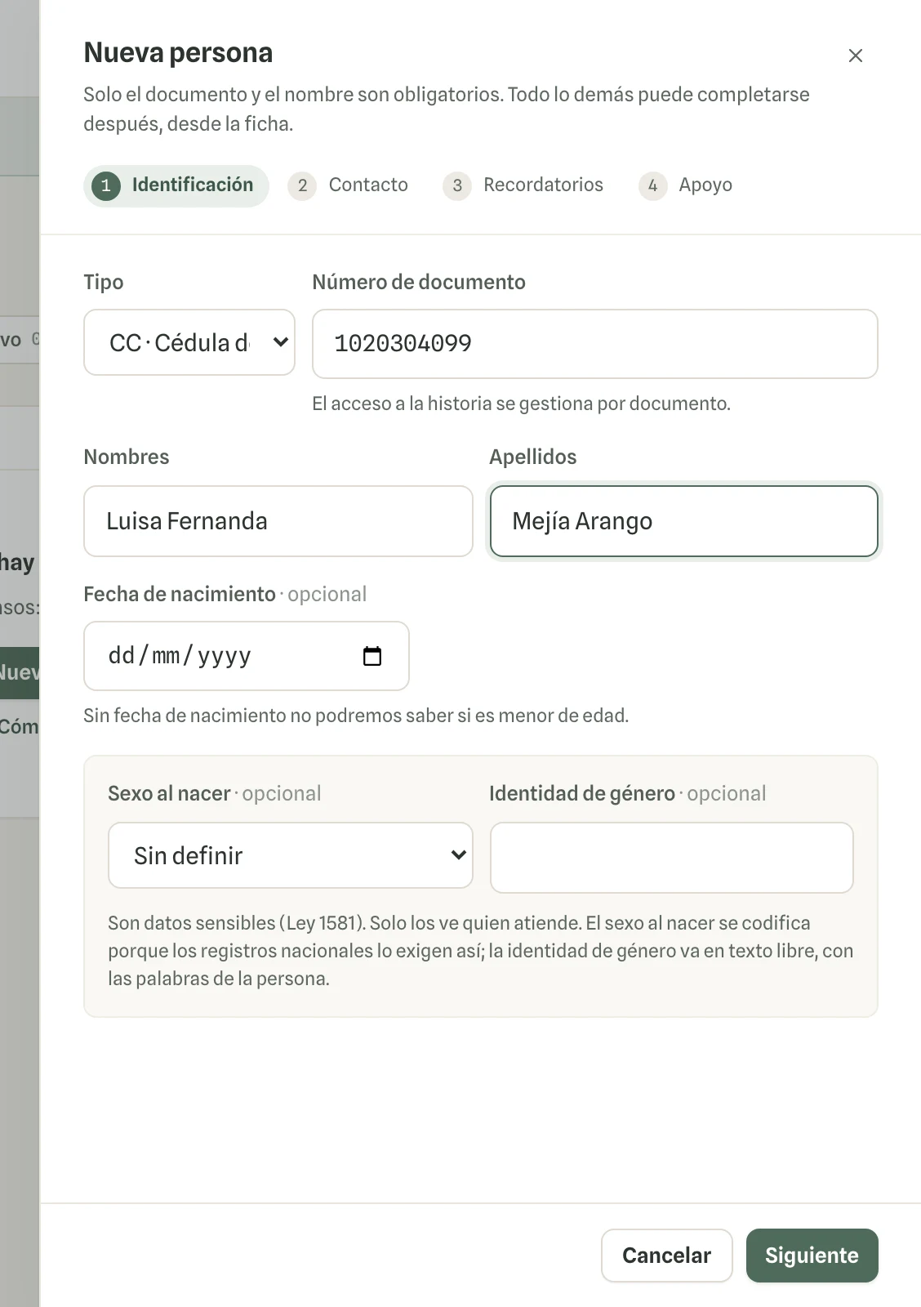The height and width of the screenshot is (1307, 921).
Task: Click the Fecha de nacimiento label
Action: 180,594
